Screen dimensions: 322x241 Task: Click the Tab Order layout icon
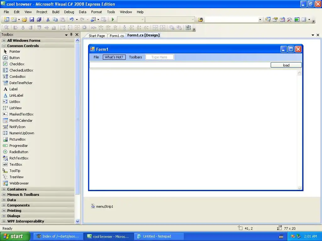pos(188,28)
